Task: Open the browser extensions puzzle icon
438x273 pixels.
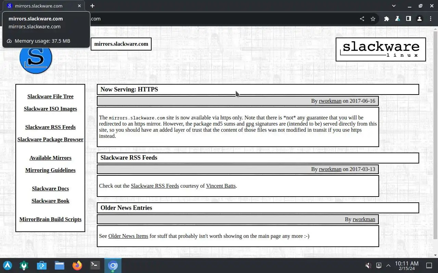Action: coord(387,19)
